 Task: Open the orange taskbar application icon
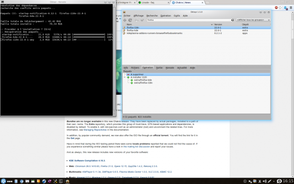click(39, 181)
